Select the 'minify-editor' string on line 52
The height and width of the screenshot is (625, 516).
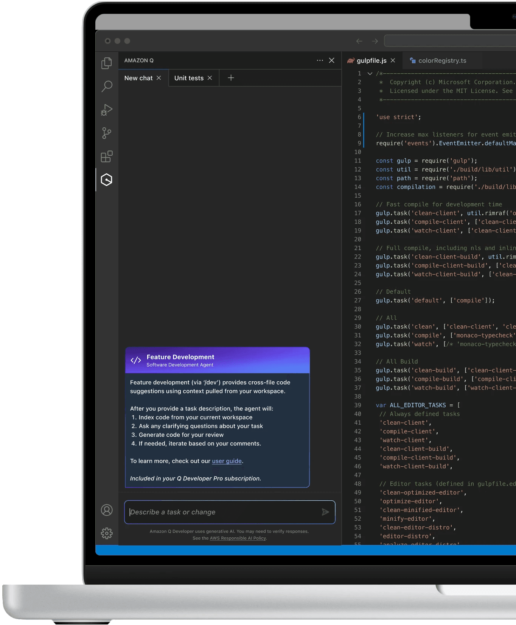pyautogui.click(x=407, y=519)
